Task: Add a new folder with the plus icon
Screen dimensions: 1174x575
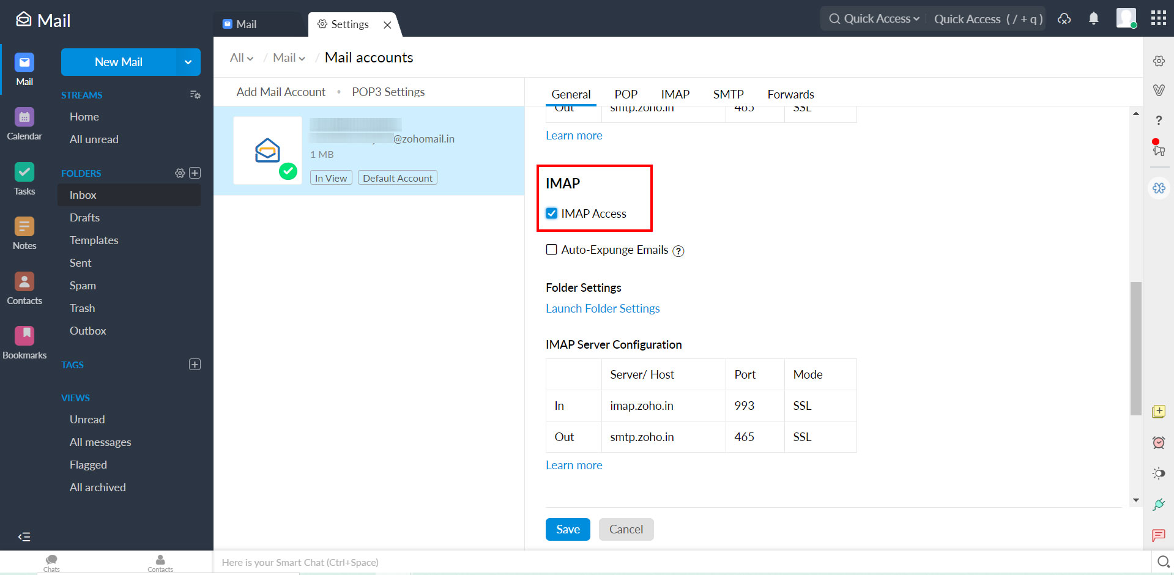Action: pyautogui.click(x=195, y=172)
